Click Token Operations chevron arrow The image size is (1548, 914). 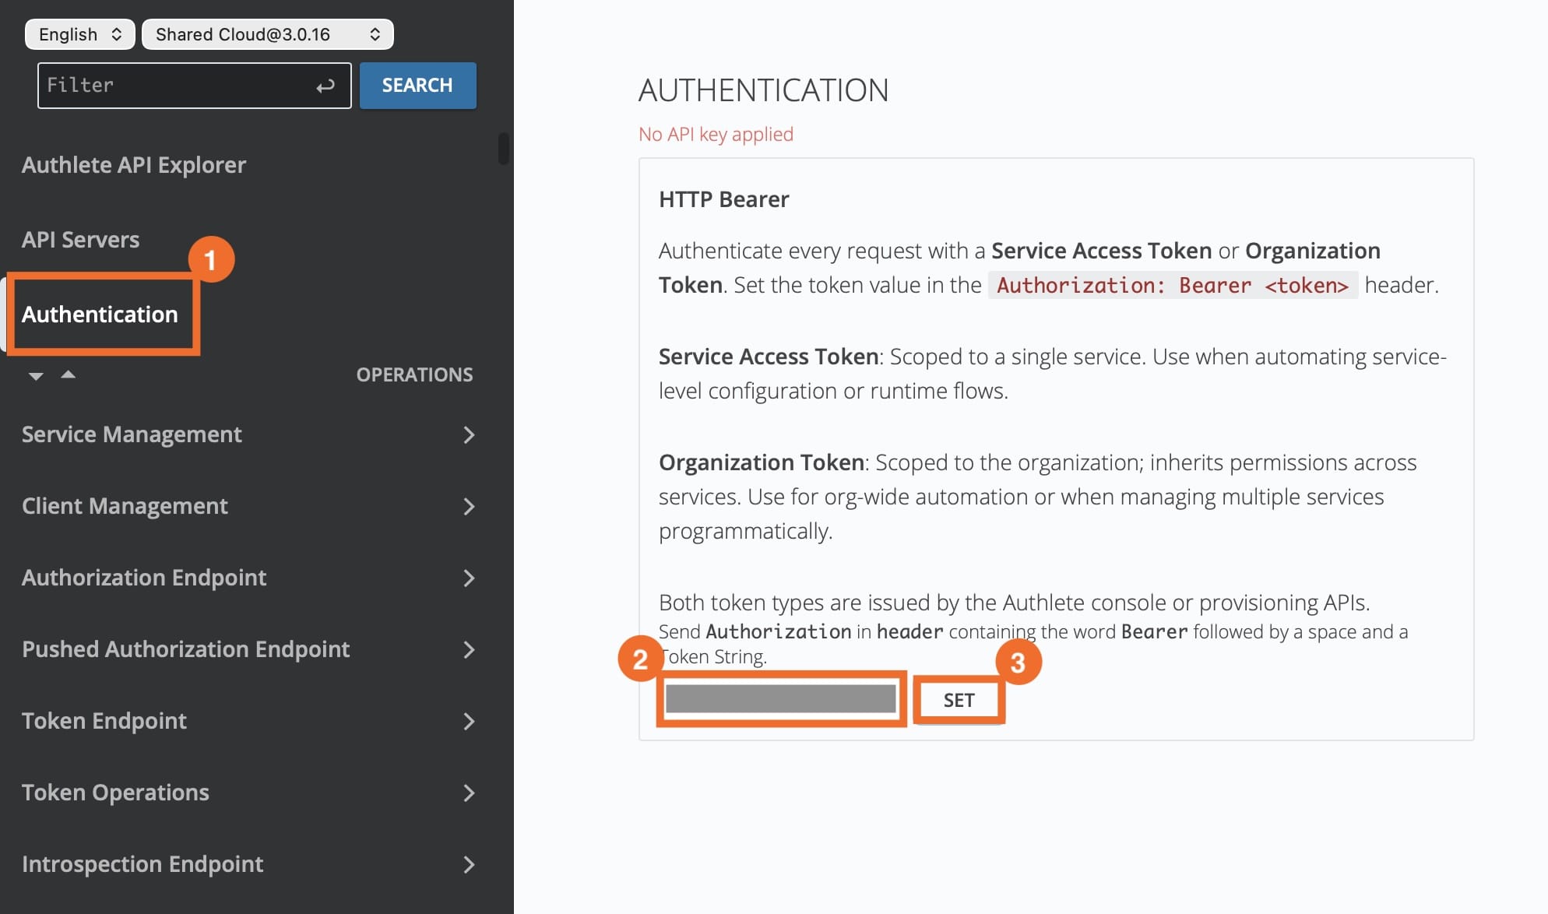pyautogui.click(x=469, y=793)
